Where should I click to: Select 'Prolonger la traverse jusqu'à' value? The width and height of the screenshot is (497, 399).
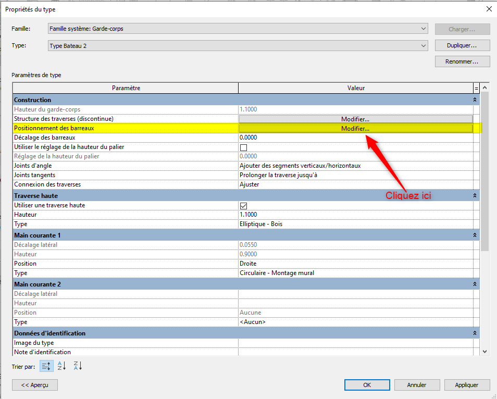click(356, 175)
